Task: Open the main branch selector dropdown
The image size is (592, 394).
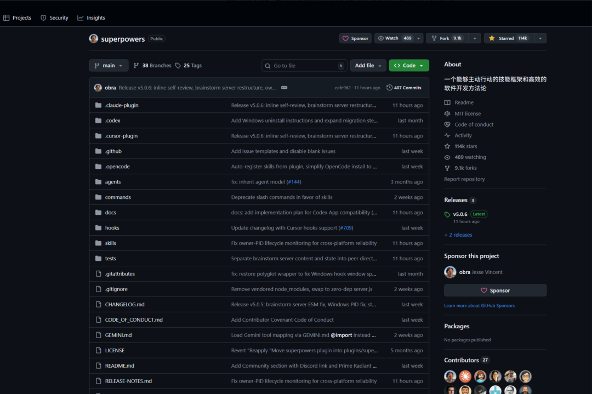Action: [109, 65]
